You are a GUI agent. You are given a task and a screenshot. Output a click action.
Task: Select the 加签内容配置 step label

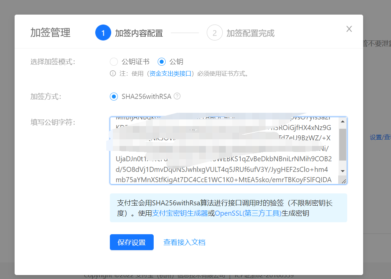point(139,33)
